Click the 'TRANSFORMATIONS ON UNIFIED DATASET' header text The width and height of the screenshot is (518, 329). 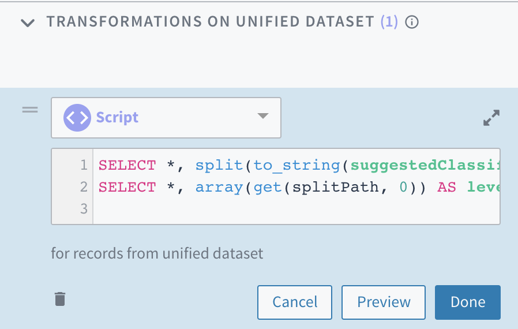tap(211, 22)
